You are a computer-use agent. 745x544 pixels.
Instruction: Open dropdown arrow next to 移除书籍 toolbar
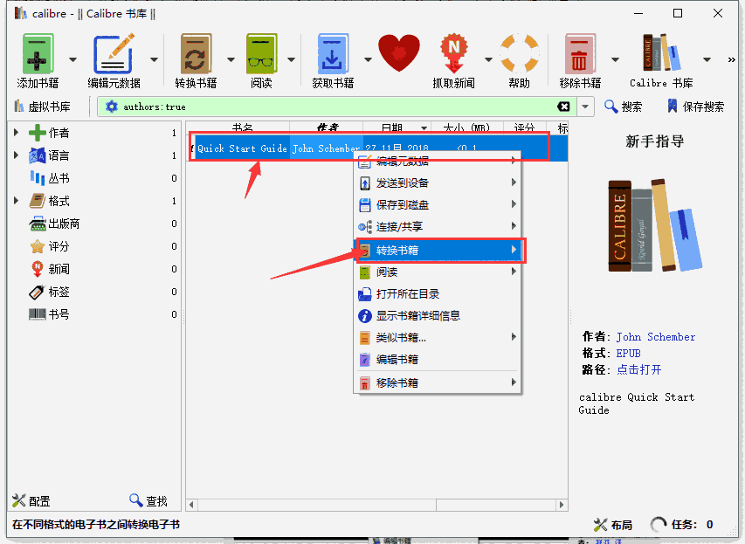click(x=615, y=59)
